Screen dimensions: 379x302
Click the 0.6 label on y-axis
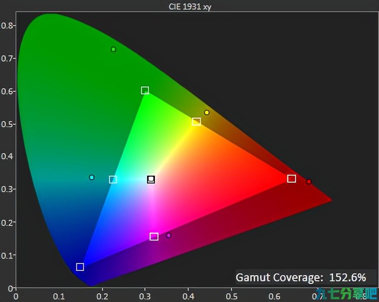(x=7, y=91)
